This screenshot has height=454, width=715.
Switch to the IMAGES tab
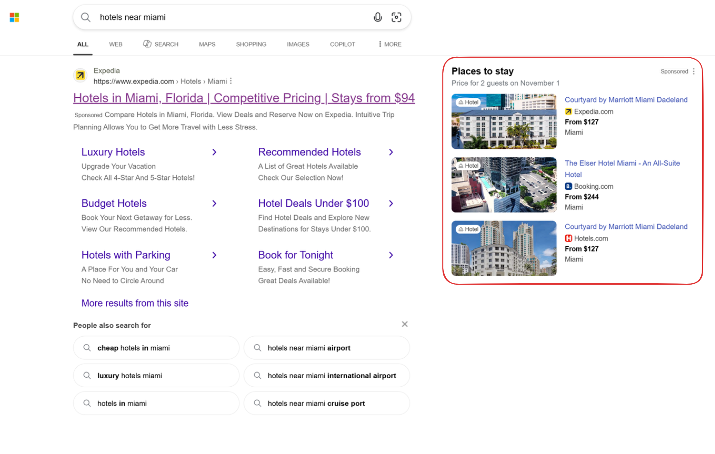[x=298, y=44]
